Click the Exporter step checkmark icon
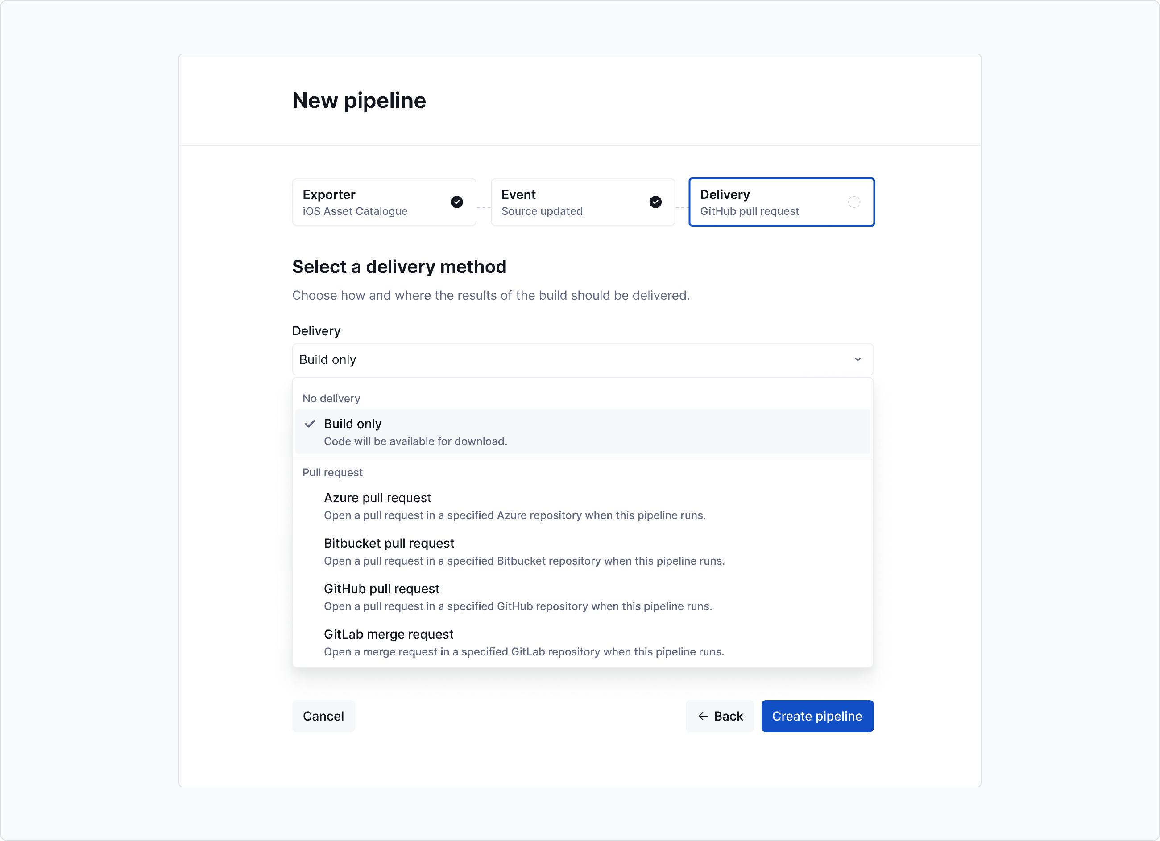The width and height of the screenshot is (1160, 841). 457,202
